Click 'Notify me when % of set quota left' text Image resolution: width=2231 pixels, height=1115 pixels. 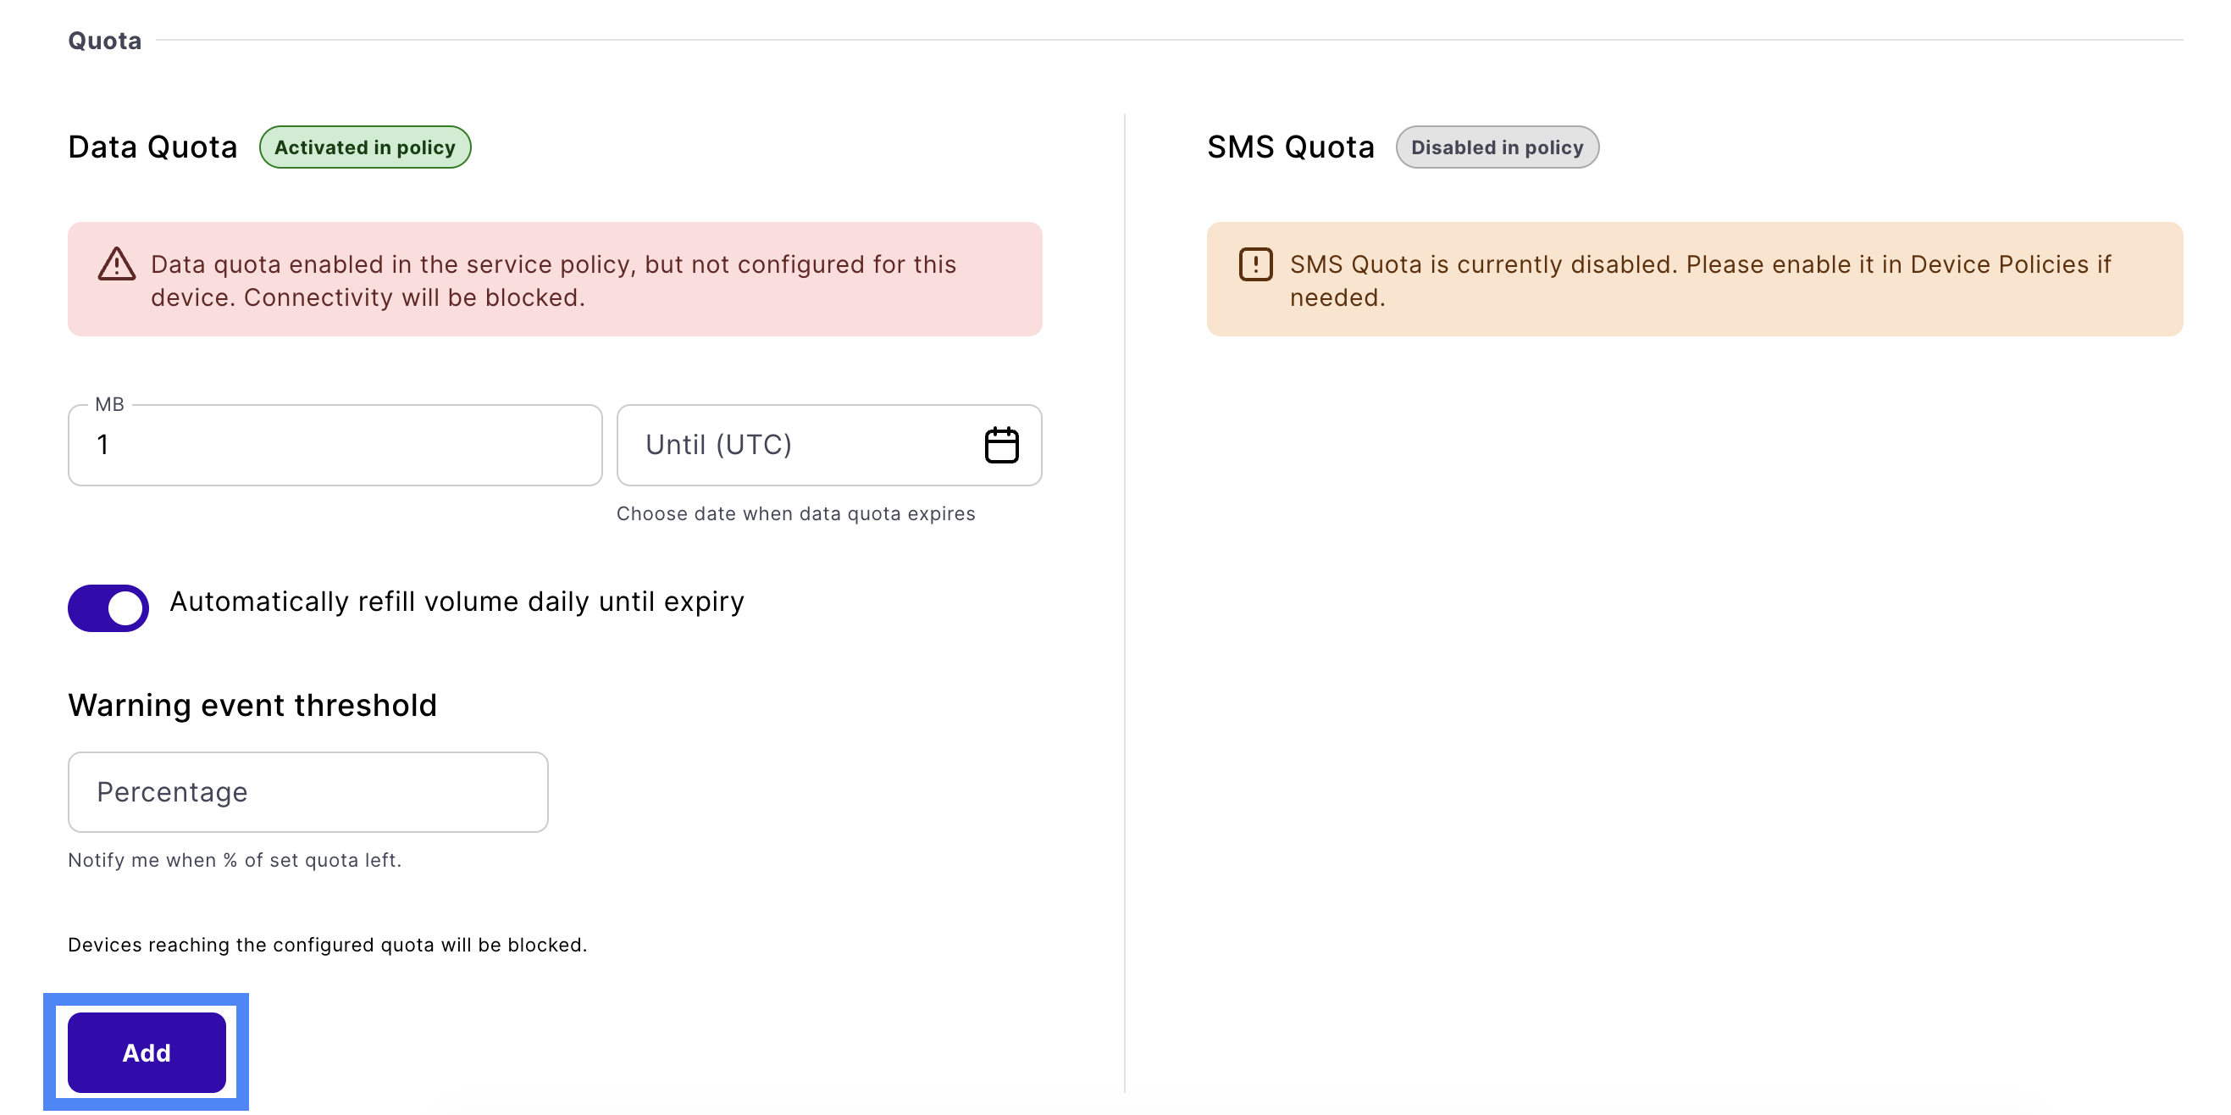coord(234,860)
